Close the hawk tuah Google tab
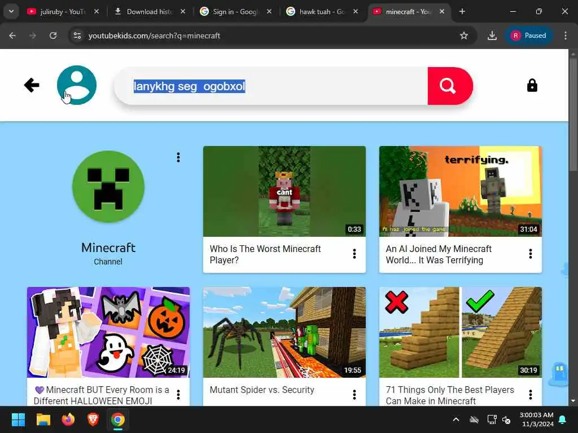Image resolution: width=578 pixels, height=433 pixels. tap(356, 11)
